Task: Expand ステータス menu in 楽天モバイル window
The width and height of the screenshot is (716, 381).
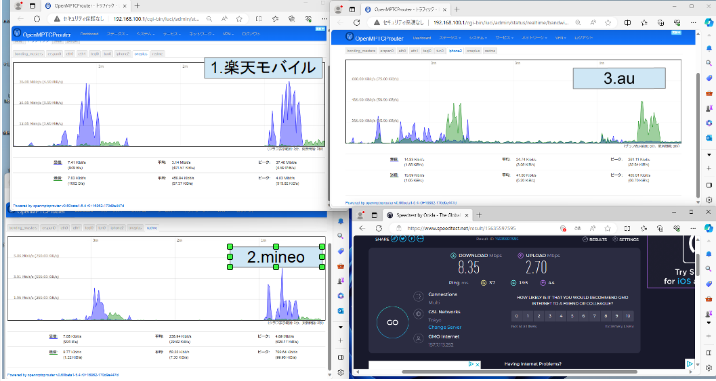Action: click(x=118, y=34)
